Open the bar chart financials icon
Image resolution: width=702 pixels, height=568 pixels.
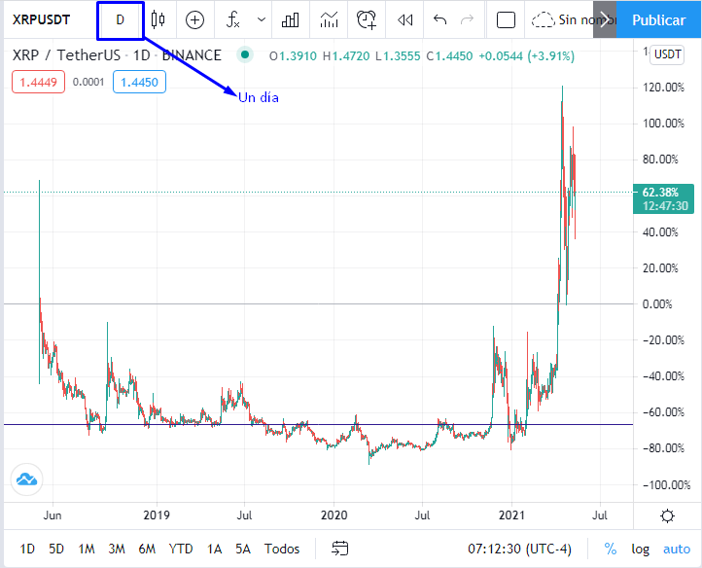click(290, 20)
